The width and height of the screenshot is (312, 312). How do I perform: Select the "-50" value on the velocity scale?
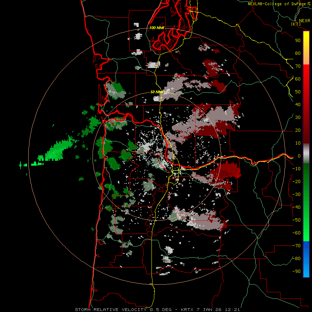click(296, 220)
